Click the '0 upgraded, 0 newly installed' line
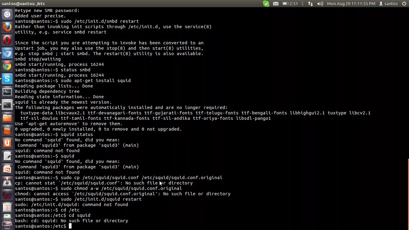Image resolution: width=409 pixels, height=230 pixels. click(98, 129)
